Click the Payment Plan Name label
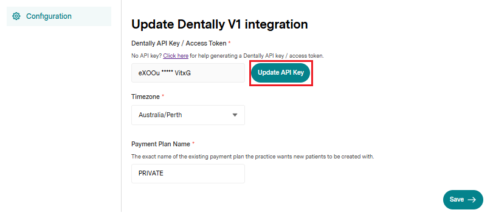This screenshot has width=493, height=221. [x=160, y=144]
